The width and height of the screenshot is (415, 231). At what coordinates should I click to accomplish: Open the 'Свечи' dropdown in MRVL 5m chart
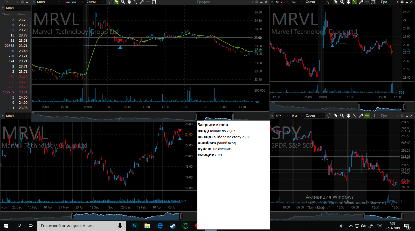314,2
